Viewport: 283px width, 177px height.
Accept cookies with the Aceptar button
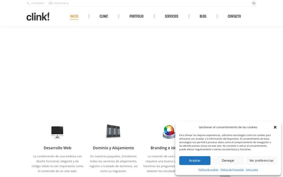(195, 160)
